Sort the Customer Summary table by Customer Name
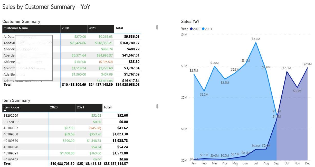Screen dimensions: 315x167 click(15, 28)
